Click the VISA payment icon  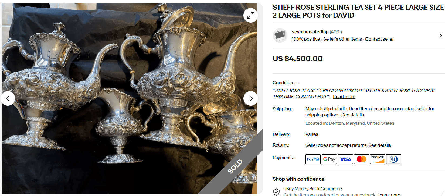[345, 159]
